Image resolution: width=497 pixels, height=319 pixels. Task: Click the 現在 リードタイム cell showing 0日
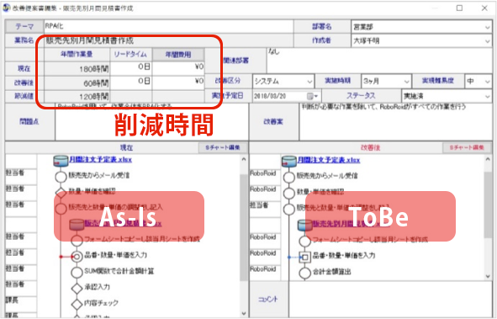[x=131, y=68]
